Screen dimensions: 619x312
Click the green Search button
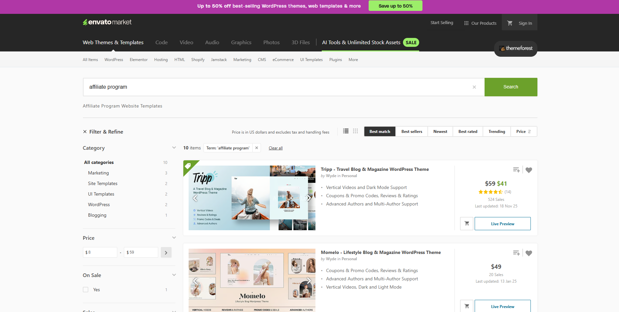510,87
